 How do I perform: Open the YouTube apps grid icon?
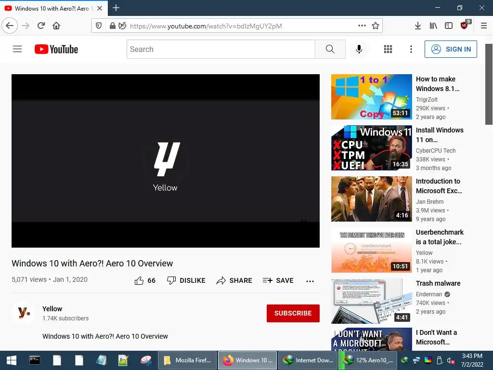(x=388, y=49)
